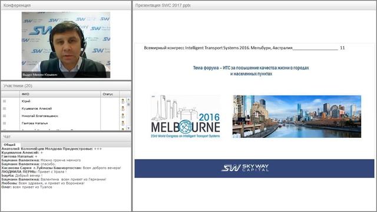Screen dimensions: 377x212
Task: Click the gray square marker left of Николай Благовещенск
Action: click(x=4, y=116)
